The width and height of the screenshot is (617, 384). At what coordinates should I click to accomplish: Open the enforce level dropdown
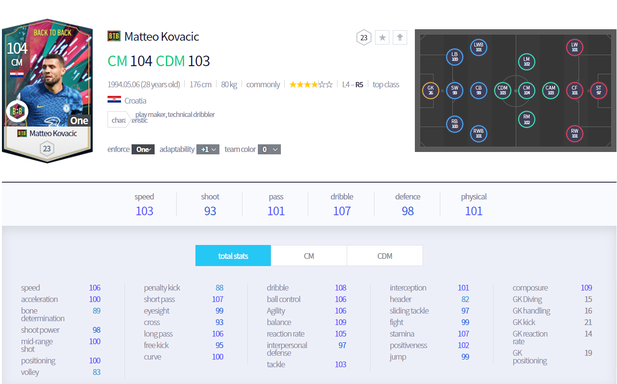(143, 150)
